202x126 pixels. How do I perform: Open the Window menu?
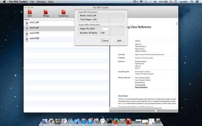[x=41, y=2]
